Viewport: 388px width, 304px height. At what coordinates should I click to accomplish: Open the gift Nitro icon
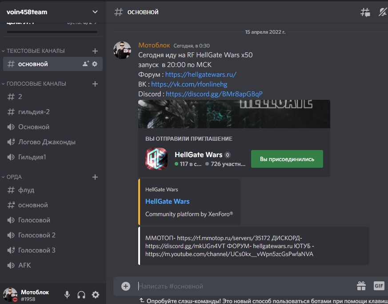pyautogui.click(x=361, y=286)
